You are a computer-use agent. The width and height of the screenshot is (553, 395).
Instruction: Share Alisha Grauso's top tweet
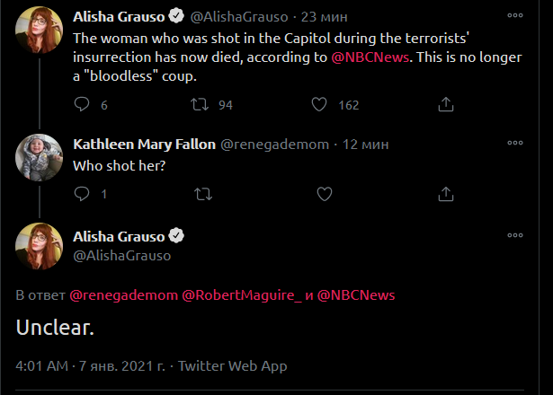point(444,105)
